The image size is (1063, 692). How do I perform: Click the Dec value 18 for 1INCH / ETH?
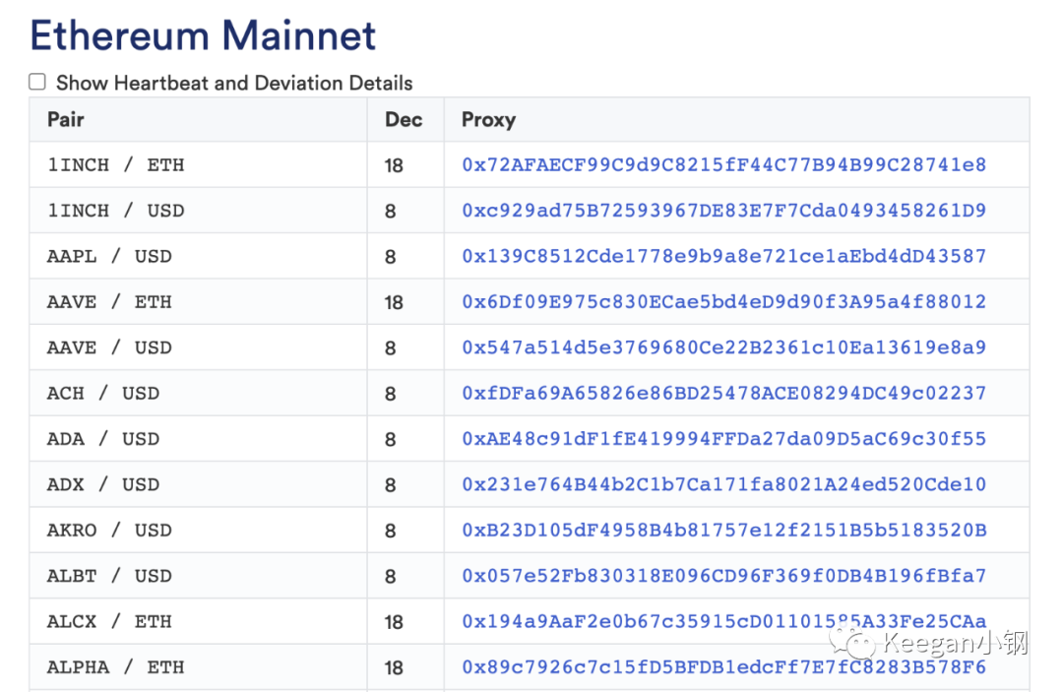click(394, 165)
